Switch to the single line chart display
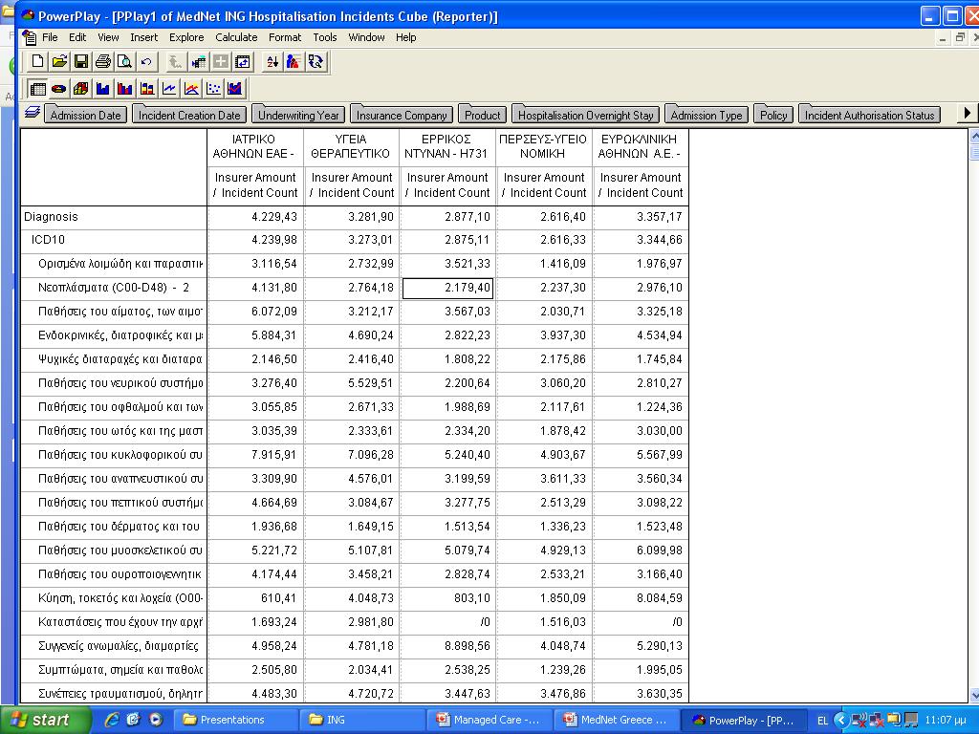Viewport: 979px width, 734px height. (169, 89)
